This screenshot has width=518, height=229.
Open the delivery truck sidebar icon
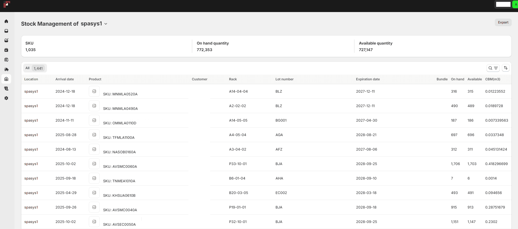tap(6, 69)
